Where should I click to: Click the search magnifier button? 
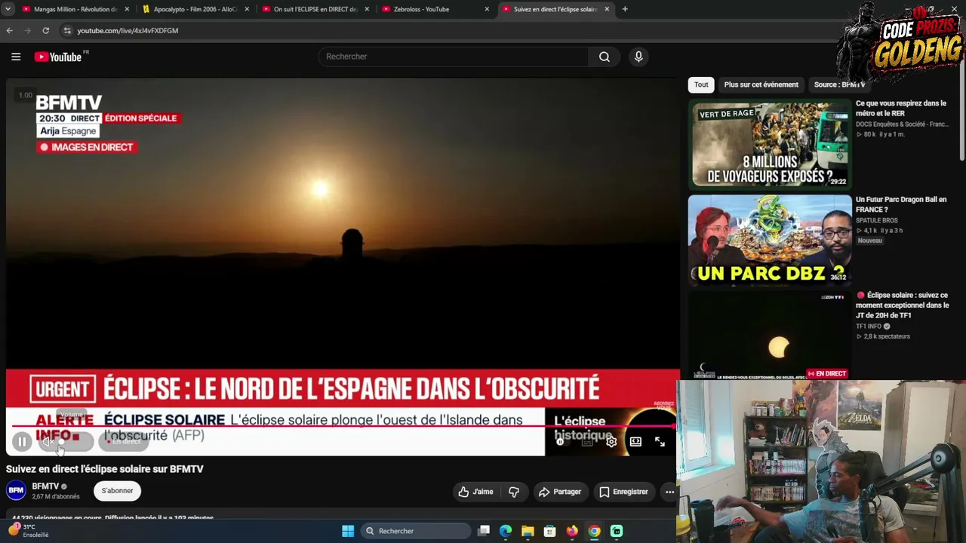605,57
